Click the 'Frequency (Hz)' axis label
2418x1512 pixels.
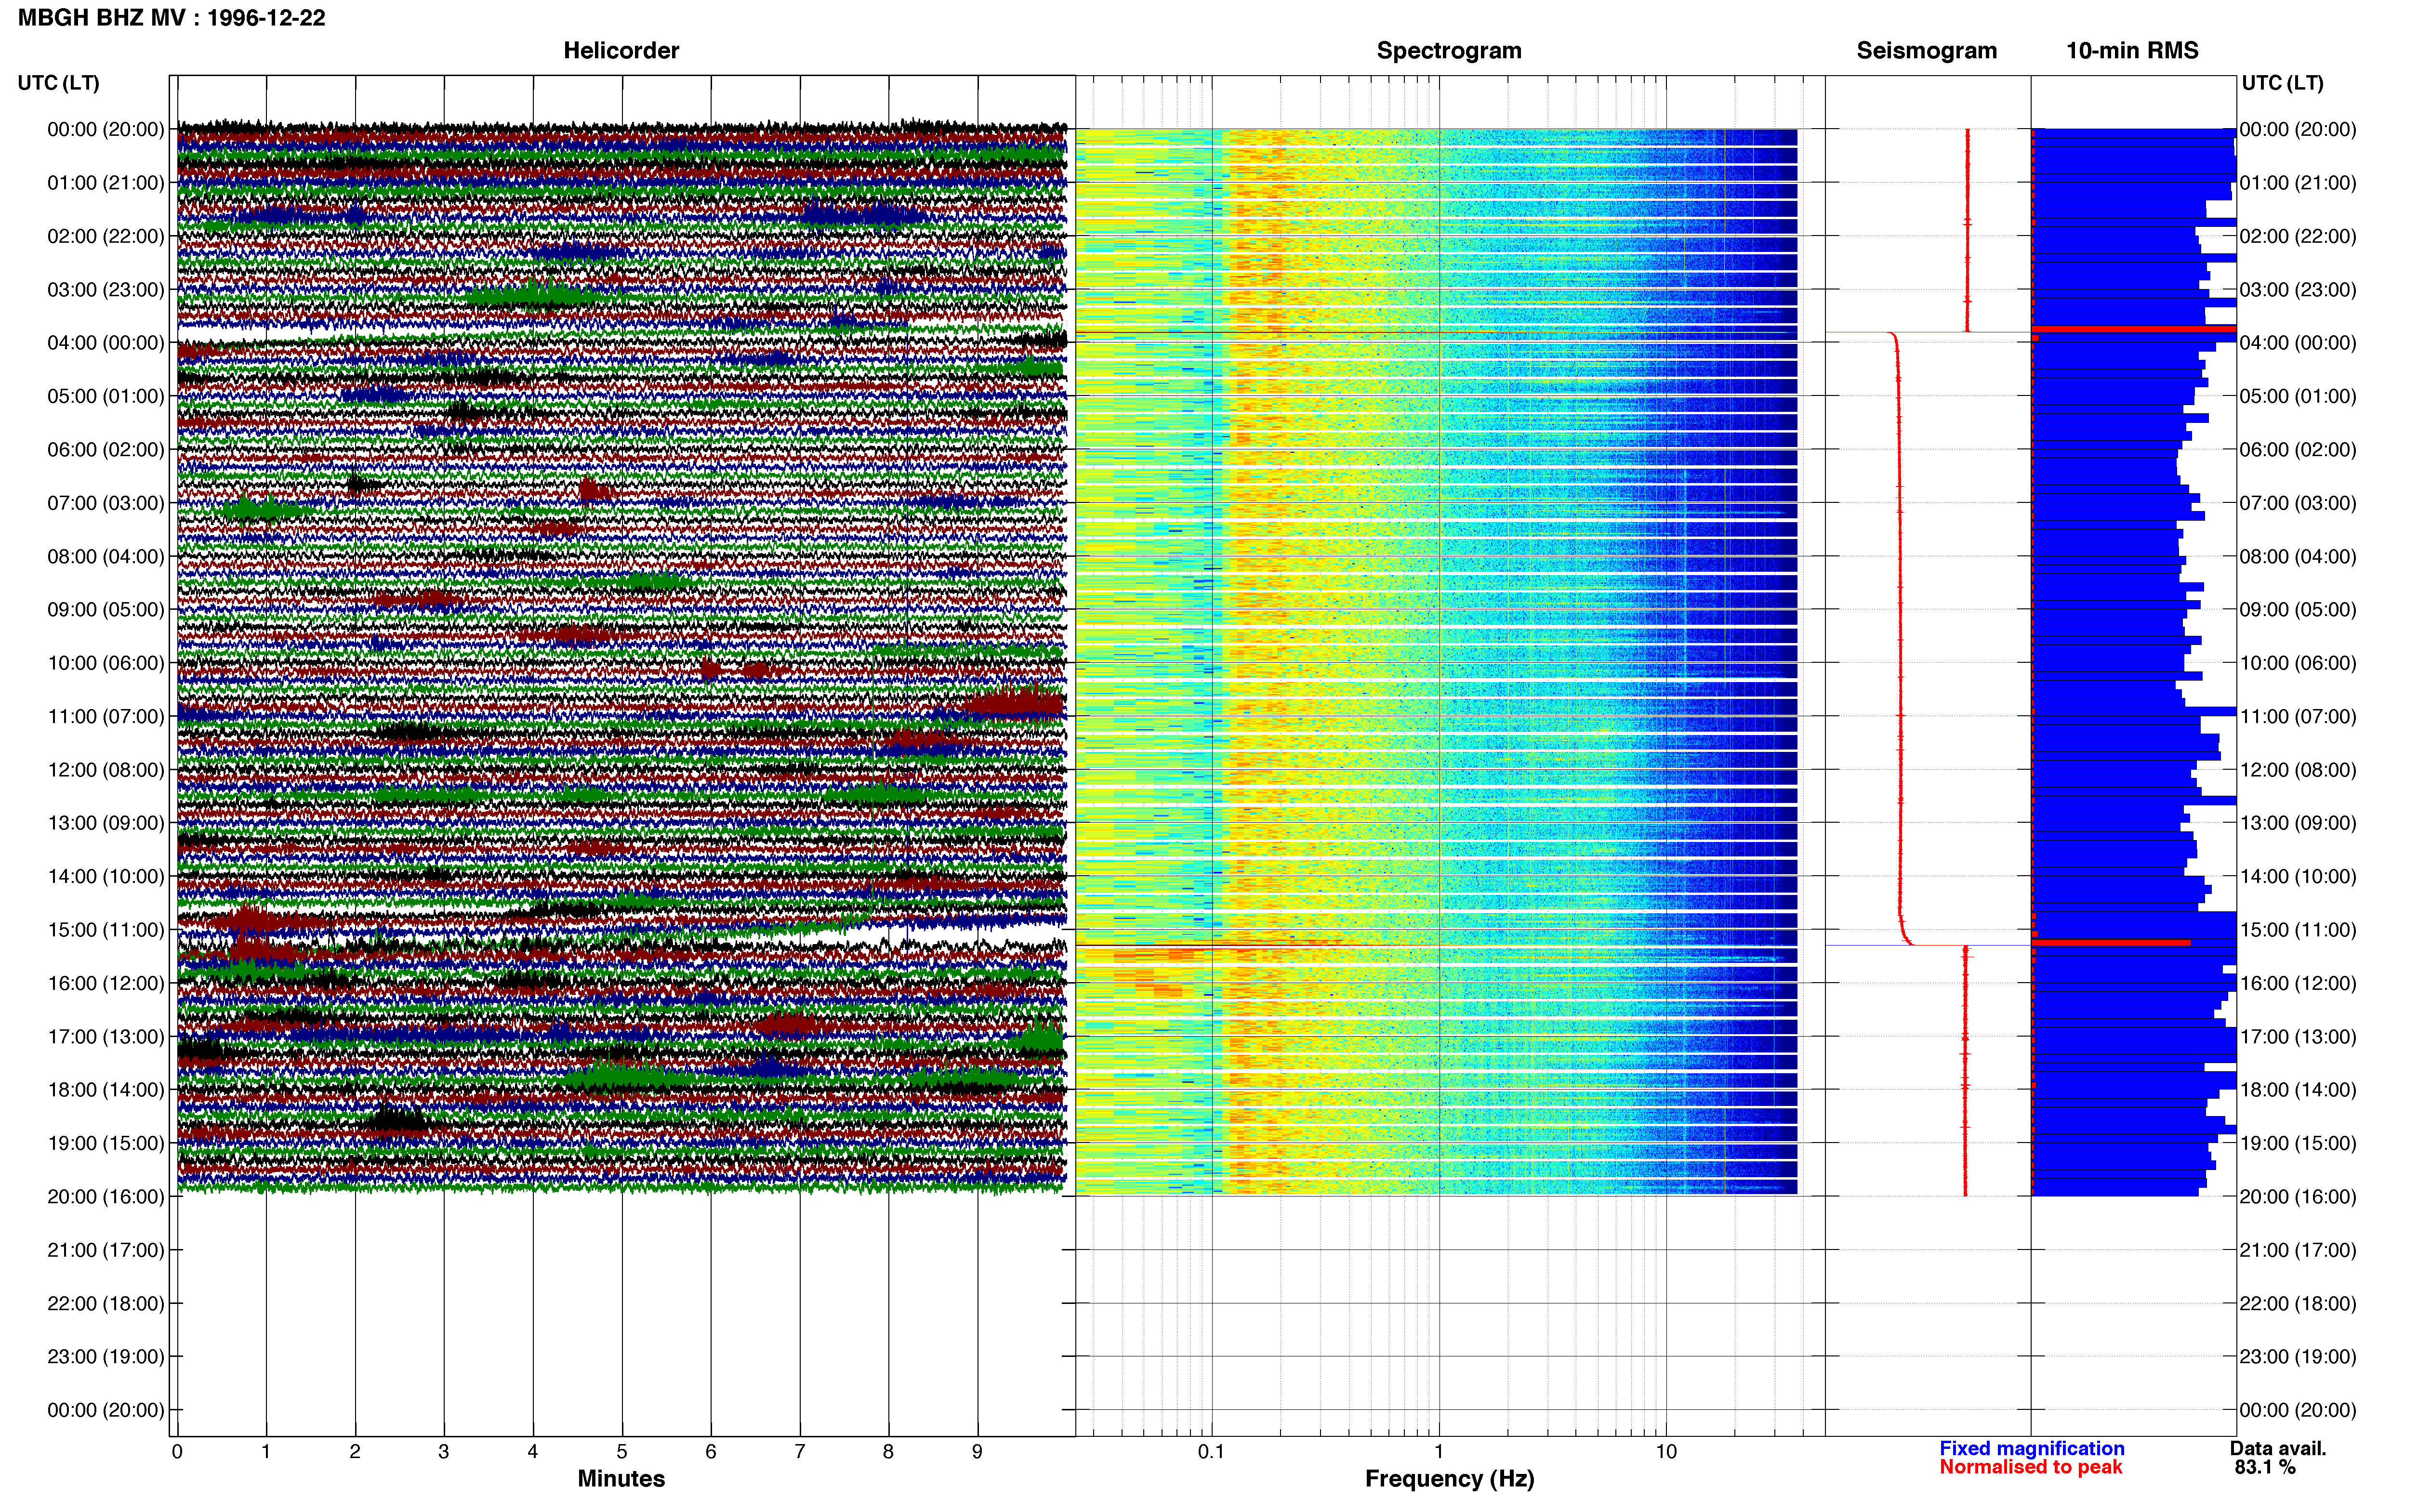click(1449, 1478)
